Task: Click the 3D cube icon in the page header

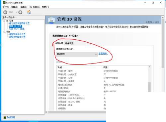Action: [x=51, y=20]
